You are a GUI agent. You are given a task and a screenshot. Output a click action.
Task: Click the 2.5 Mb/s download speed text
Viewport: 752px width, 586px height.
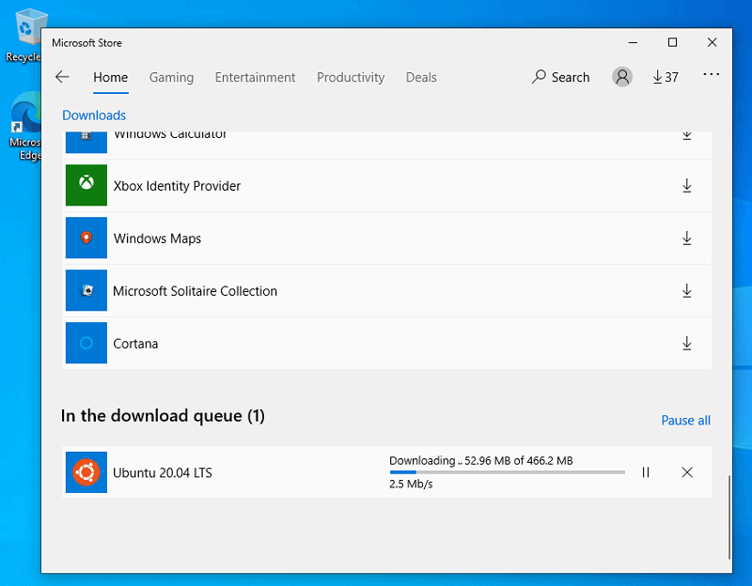pos(411,484)
